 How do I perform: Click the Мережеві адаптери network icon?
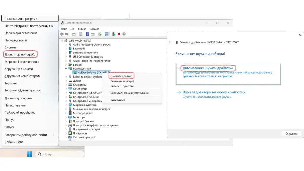coord(70,105)
